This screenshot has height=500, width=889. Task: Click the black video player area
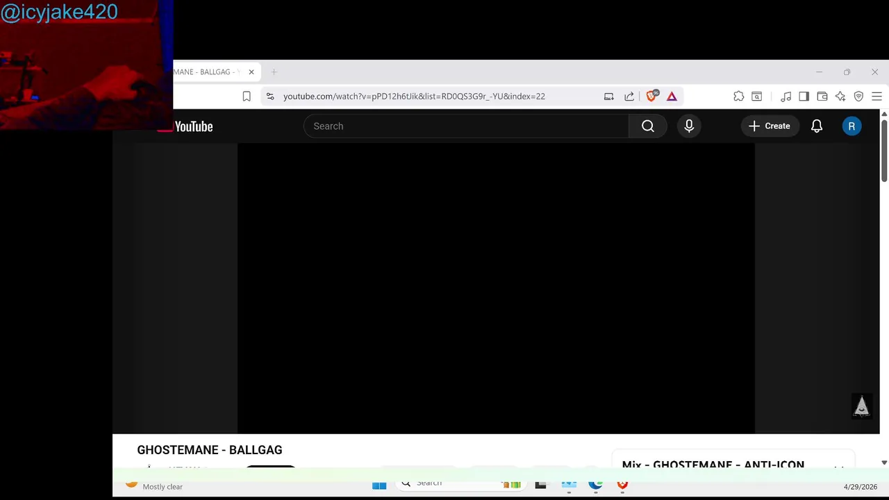pos(496,288)
